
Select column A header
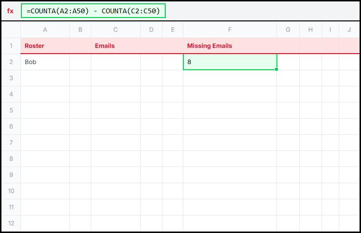tap(45, 30)
